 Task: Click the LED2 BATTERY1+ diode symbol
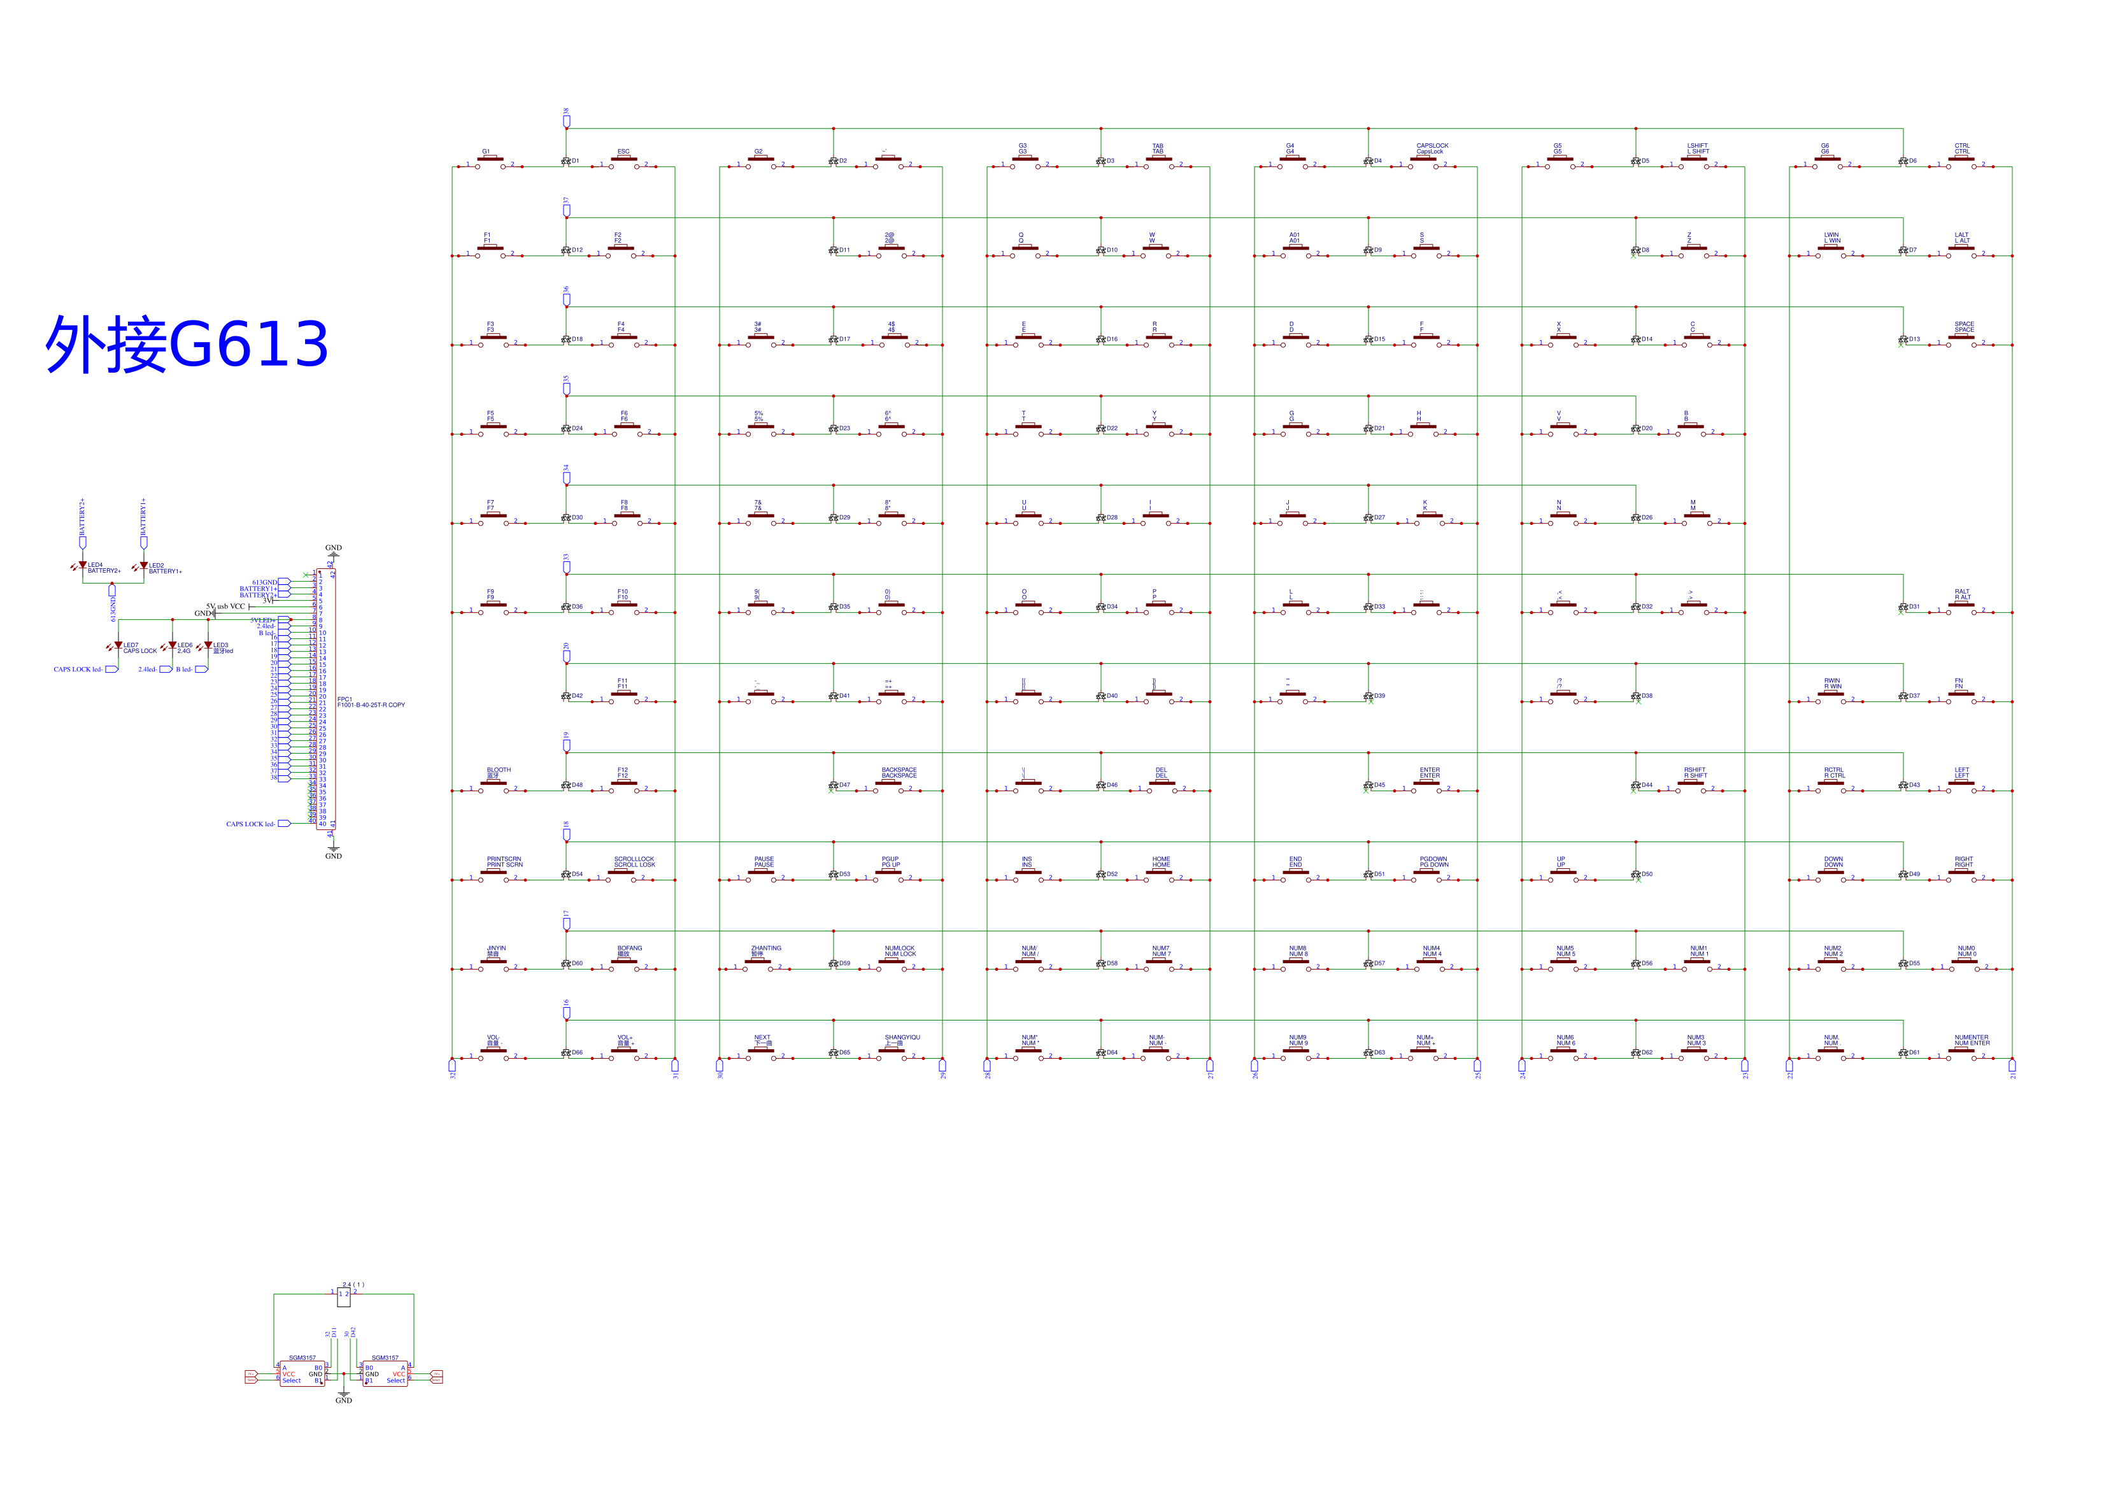coord(144,566)
